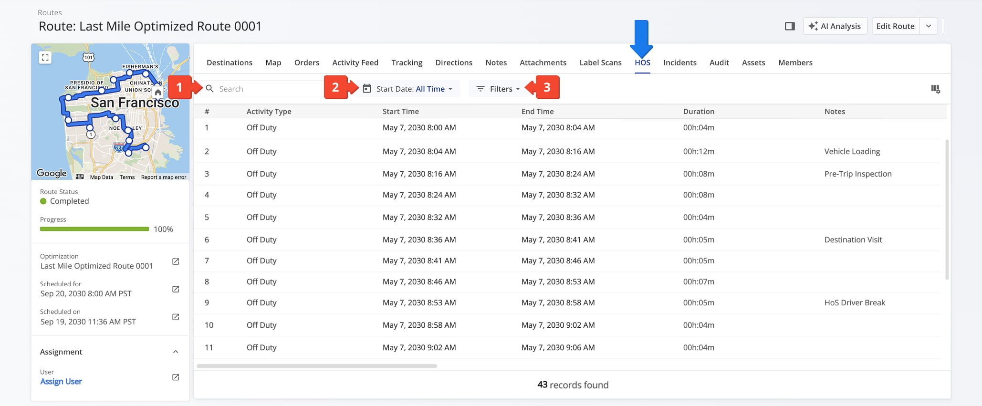Select the Notes tab
The image size is (982, 406).
496,62
